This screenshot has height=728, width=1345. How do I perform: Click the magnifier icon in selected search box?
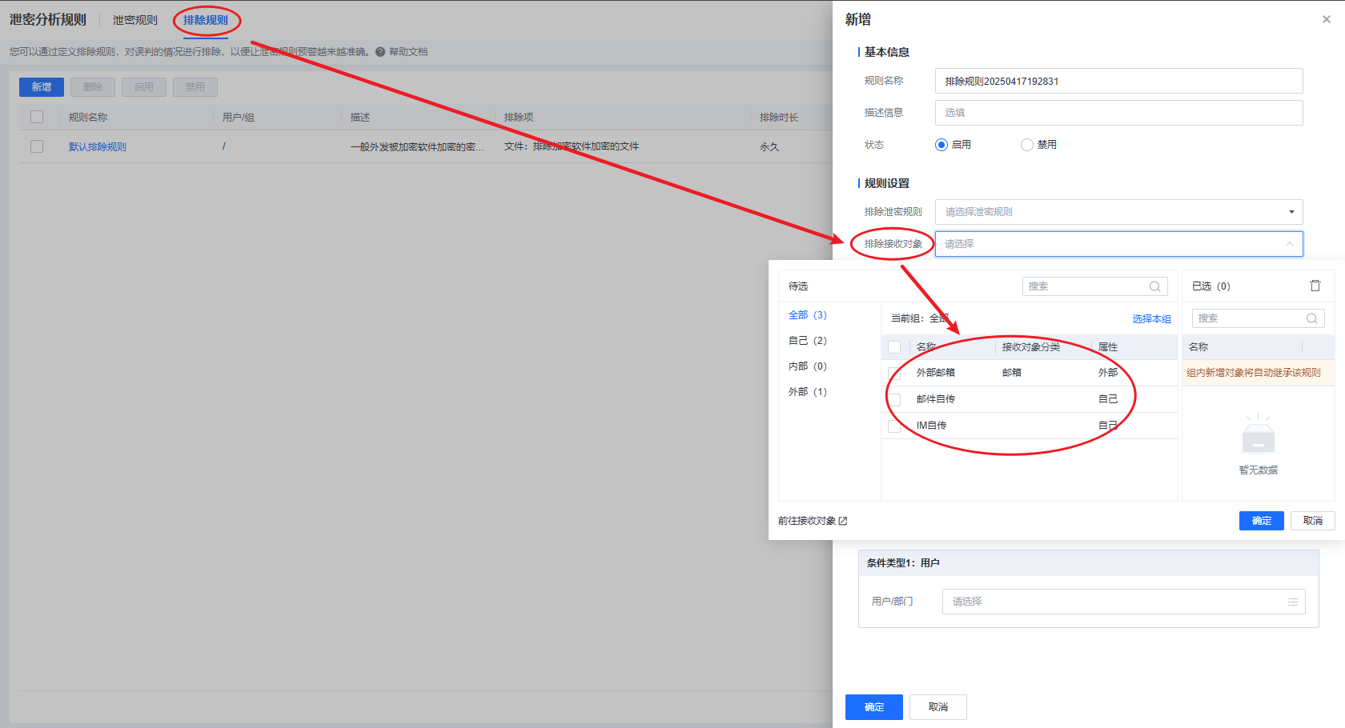click(x=1311, y=318)
